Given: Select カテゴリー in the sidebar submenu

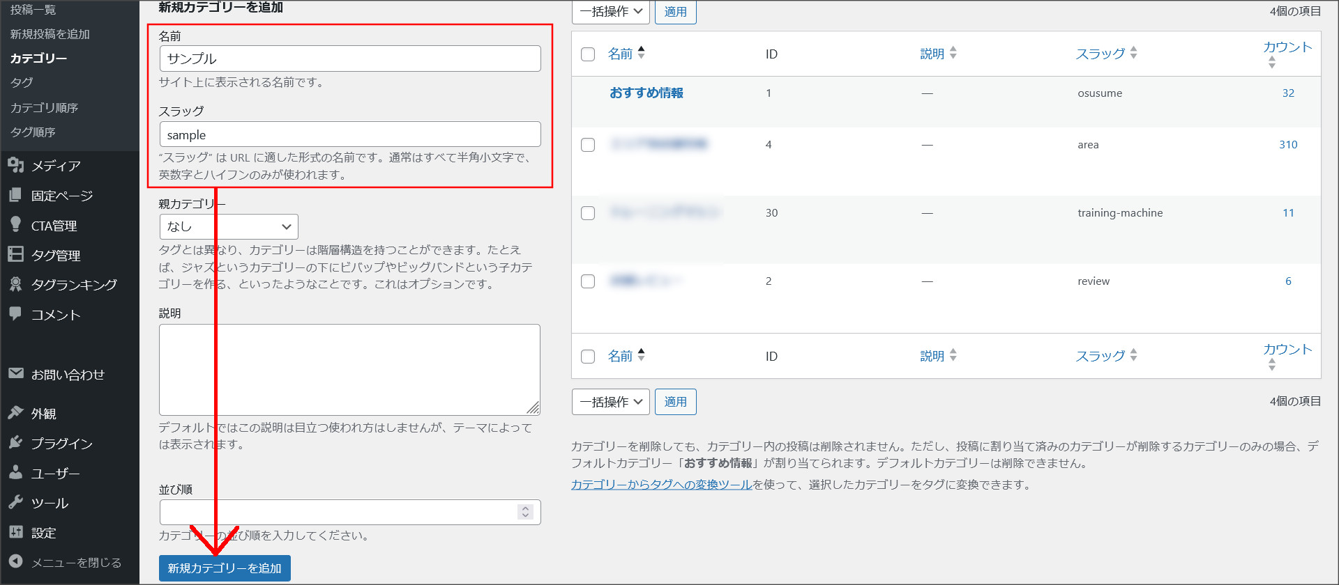Looking at the screenshot, I should 38,58.
